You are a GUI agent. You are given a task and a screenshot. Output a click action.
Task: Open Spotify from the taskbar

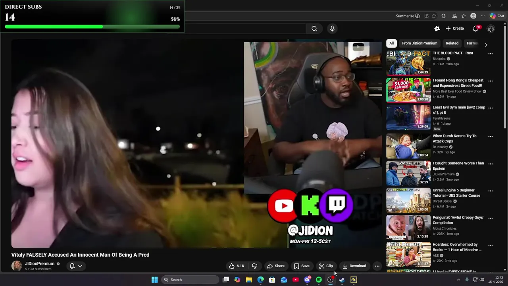(x=319, y=280)
